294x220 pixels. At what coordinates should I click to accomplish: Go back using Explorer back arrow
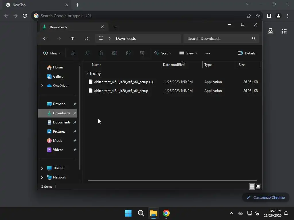(45, 38)
